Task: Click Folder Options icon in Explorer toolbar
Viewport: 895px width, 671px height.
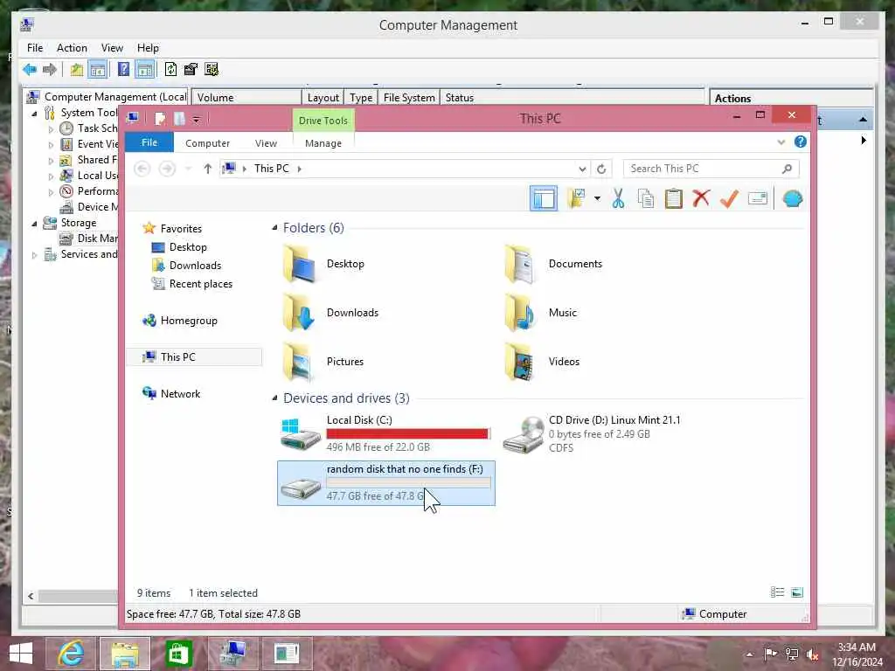Action: 577,198
